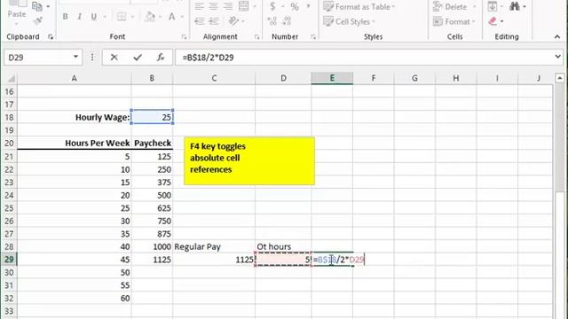Screen dimensions: 568x319
Task: Increase indent icon
Action: [x=214, y=21]
